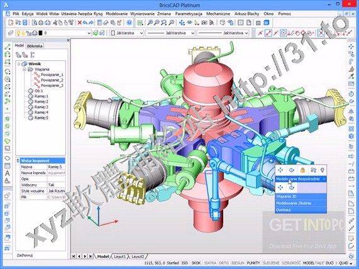
Task: Collapse the Wiązania tree node
Action: [x=25, y=69]
